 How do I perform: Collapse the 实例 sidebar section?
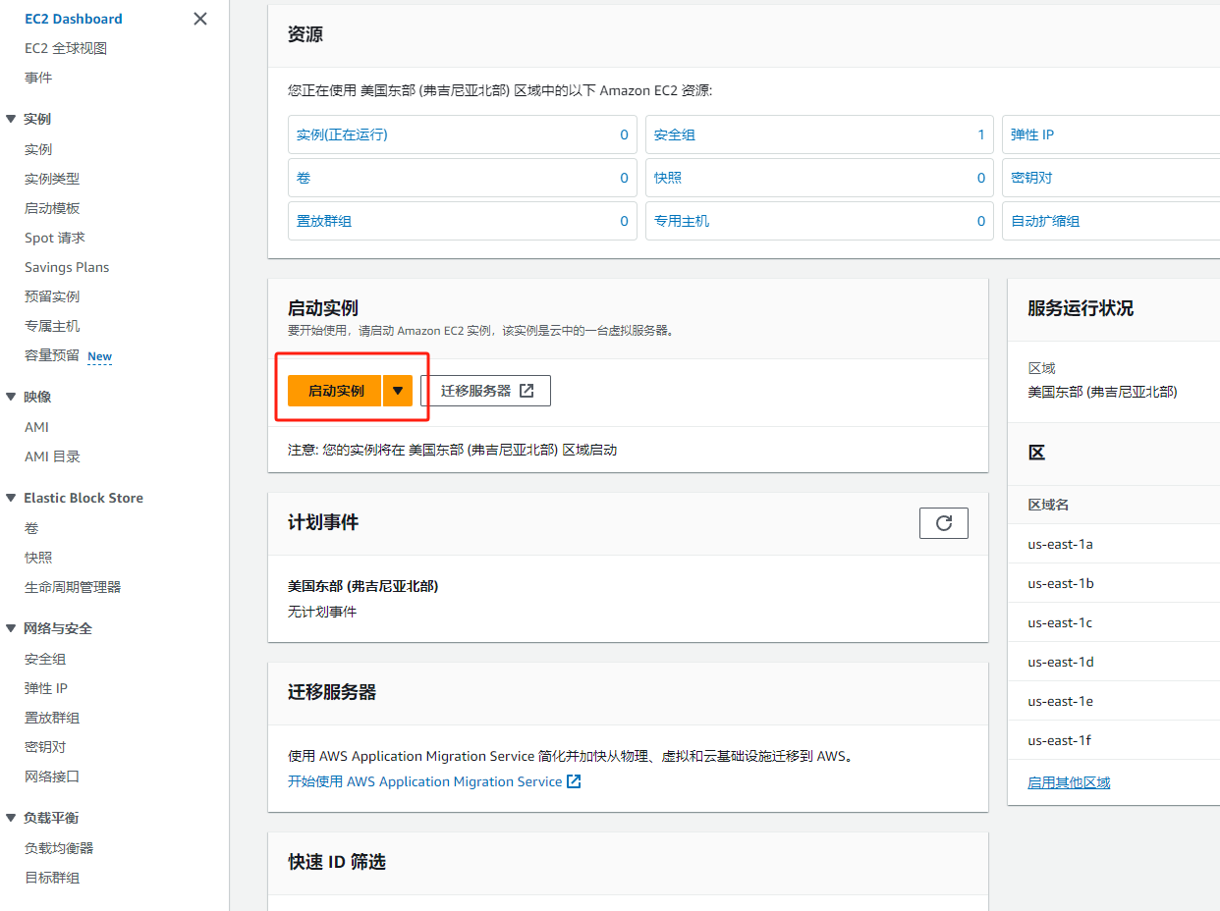11,119
